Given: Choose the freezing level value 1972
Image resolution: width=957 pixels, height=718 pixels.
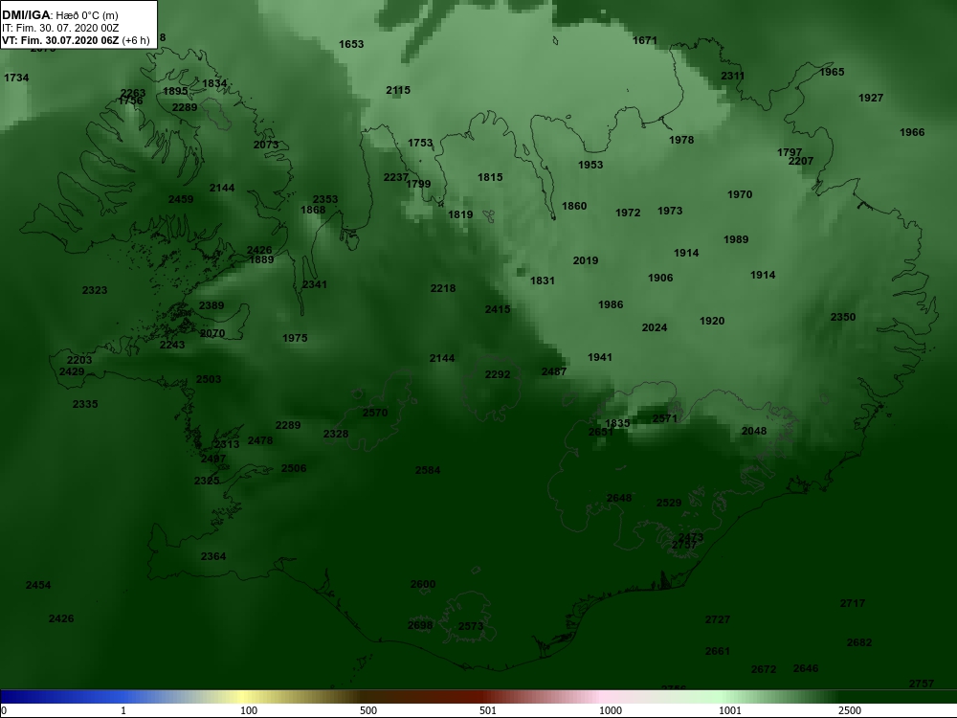Looking at the screenshot, I should coord(628,213).
